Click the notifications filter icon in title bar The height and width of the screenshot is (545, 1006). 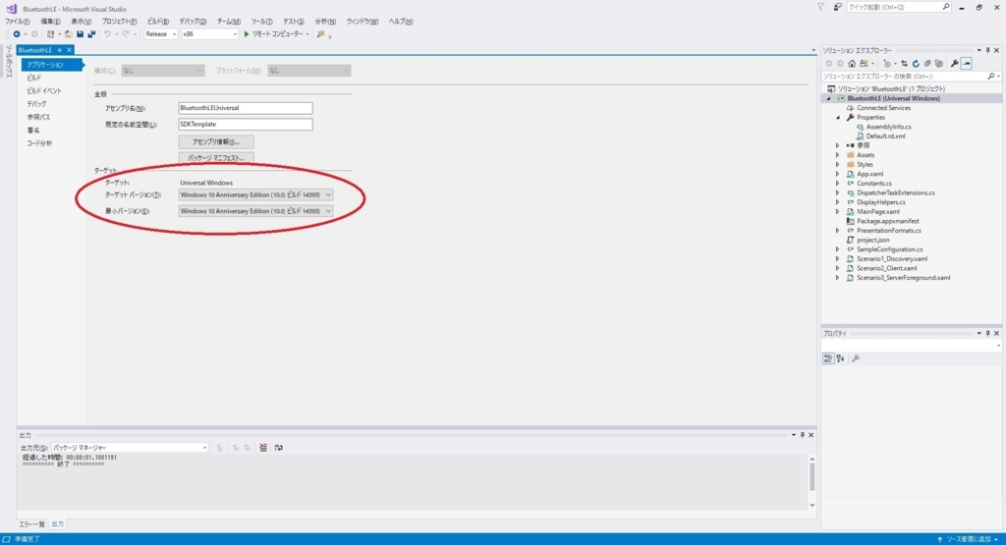[x=820, y=7]
